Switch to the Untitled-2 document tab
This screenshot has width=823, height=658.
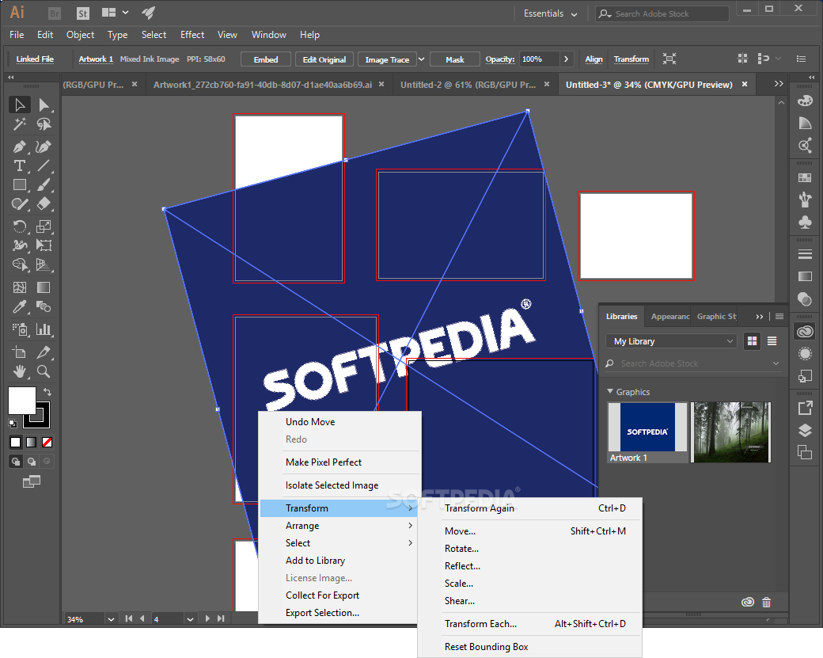[468, 85]
